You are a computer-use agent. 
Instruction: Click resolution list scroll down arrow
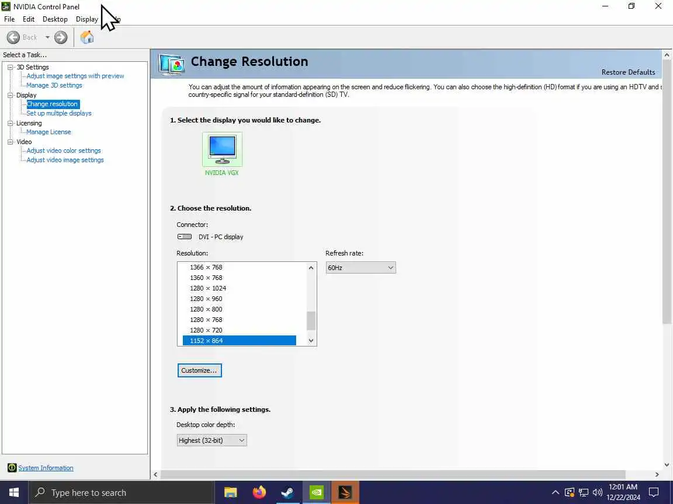click(311, 341)
